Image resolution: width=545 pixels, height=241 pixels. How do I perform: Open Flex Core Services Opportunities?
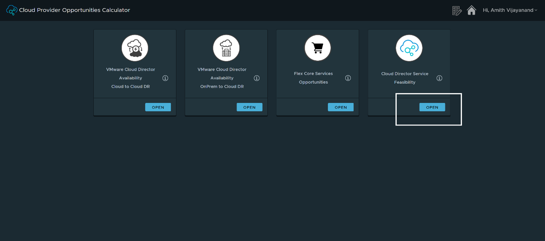point(341,107)
